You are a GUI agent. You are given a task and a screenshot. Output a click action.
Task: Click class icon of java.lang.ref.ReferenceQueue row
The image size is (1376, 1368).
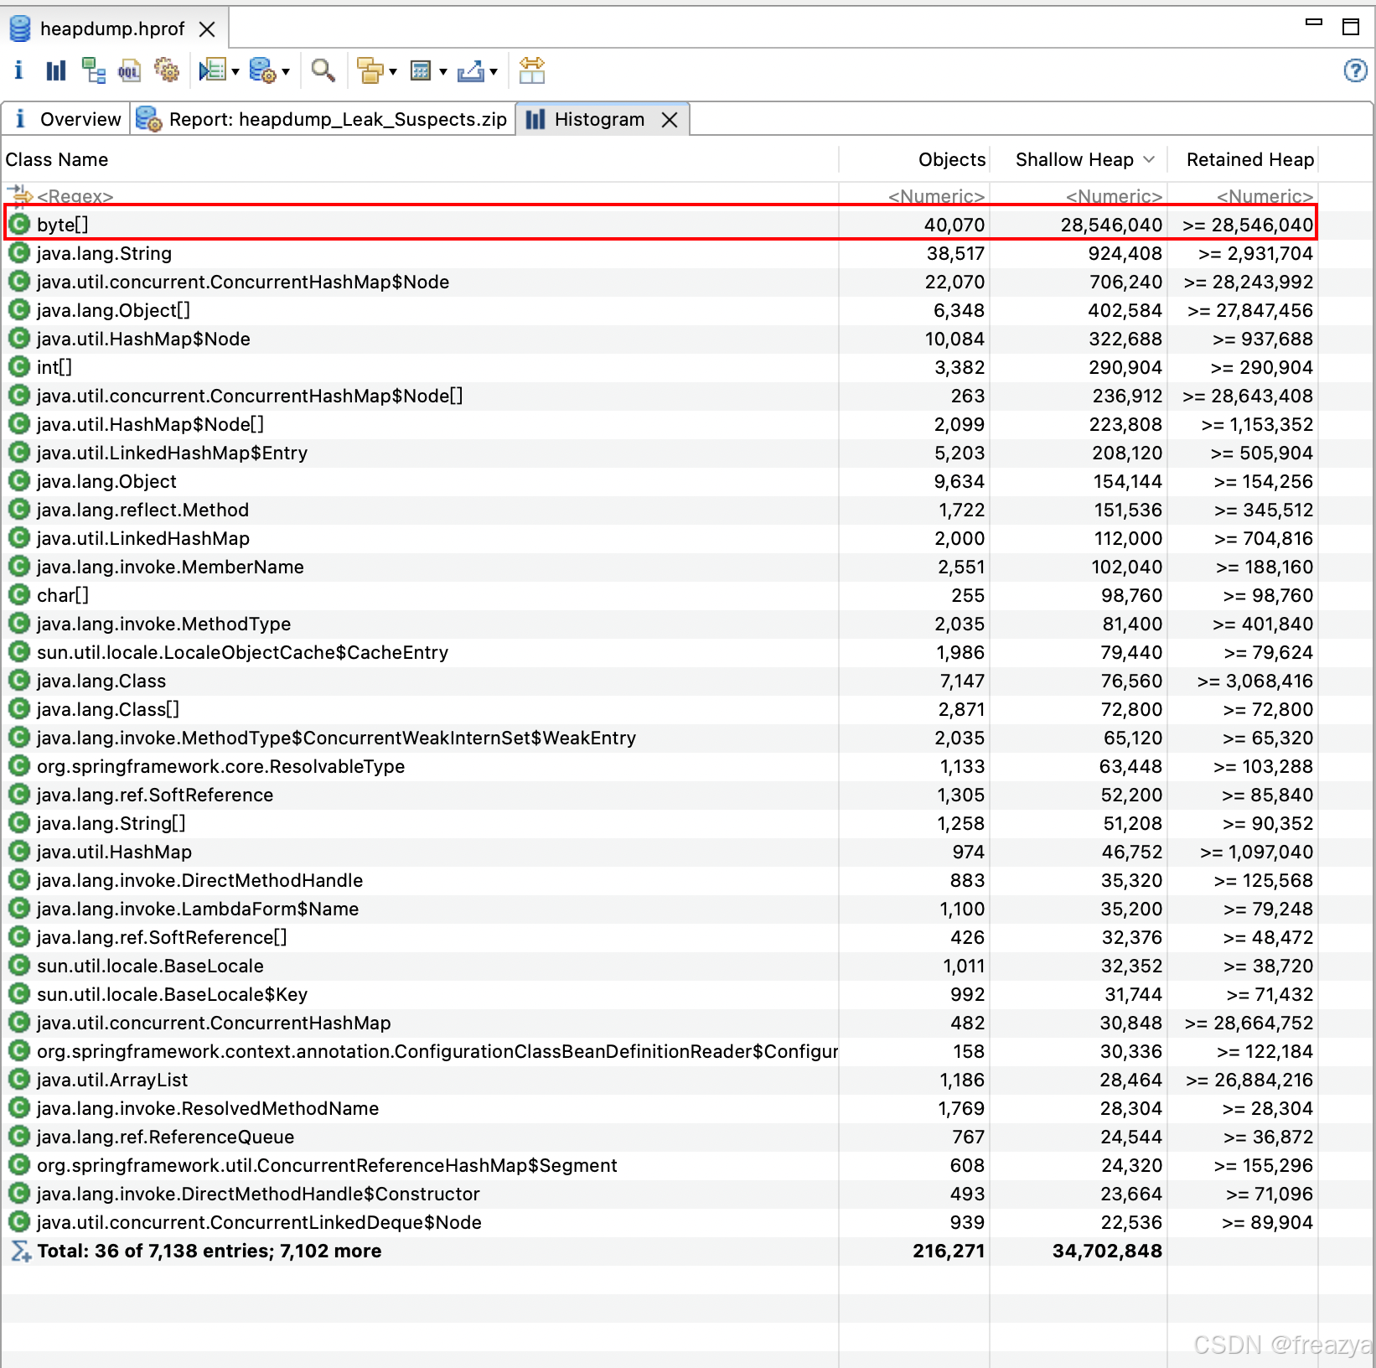click(x=18, y=1136)
